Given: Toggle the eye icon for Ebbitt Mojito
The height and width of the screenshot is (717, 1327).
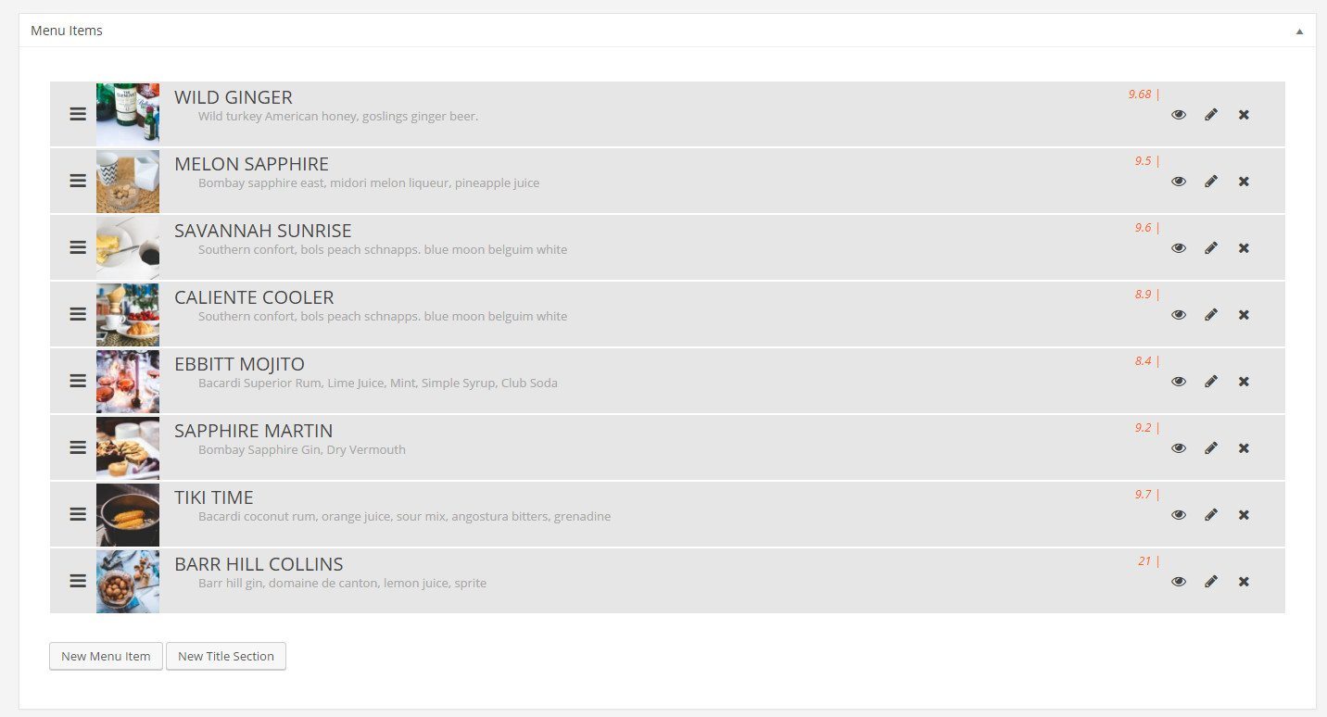Looking at the screenshot, I should [1179, 382].
